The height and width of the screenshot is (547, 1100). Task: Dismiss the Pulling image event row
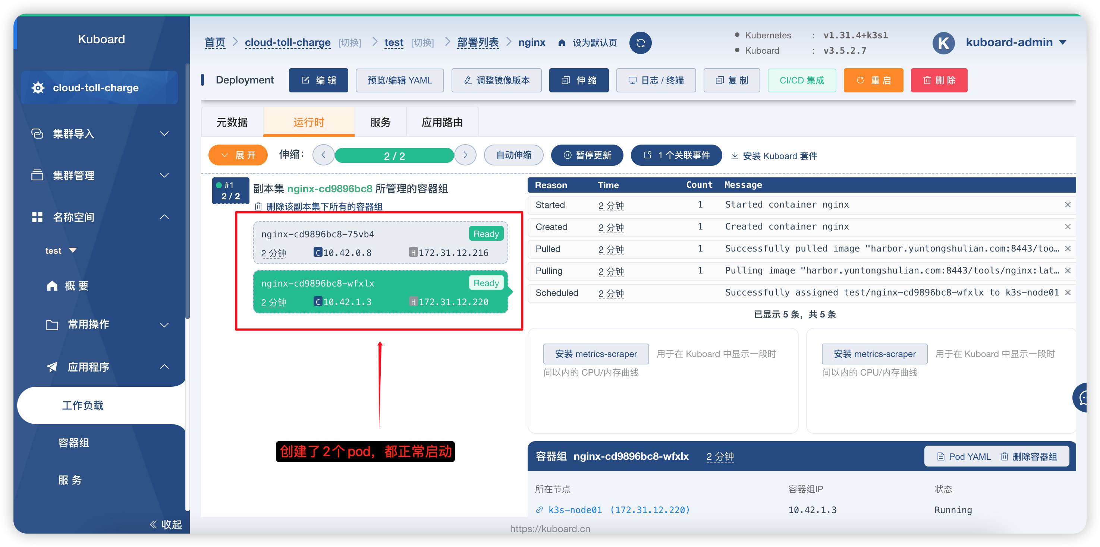coord(1068,271)
